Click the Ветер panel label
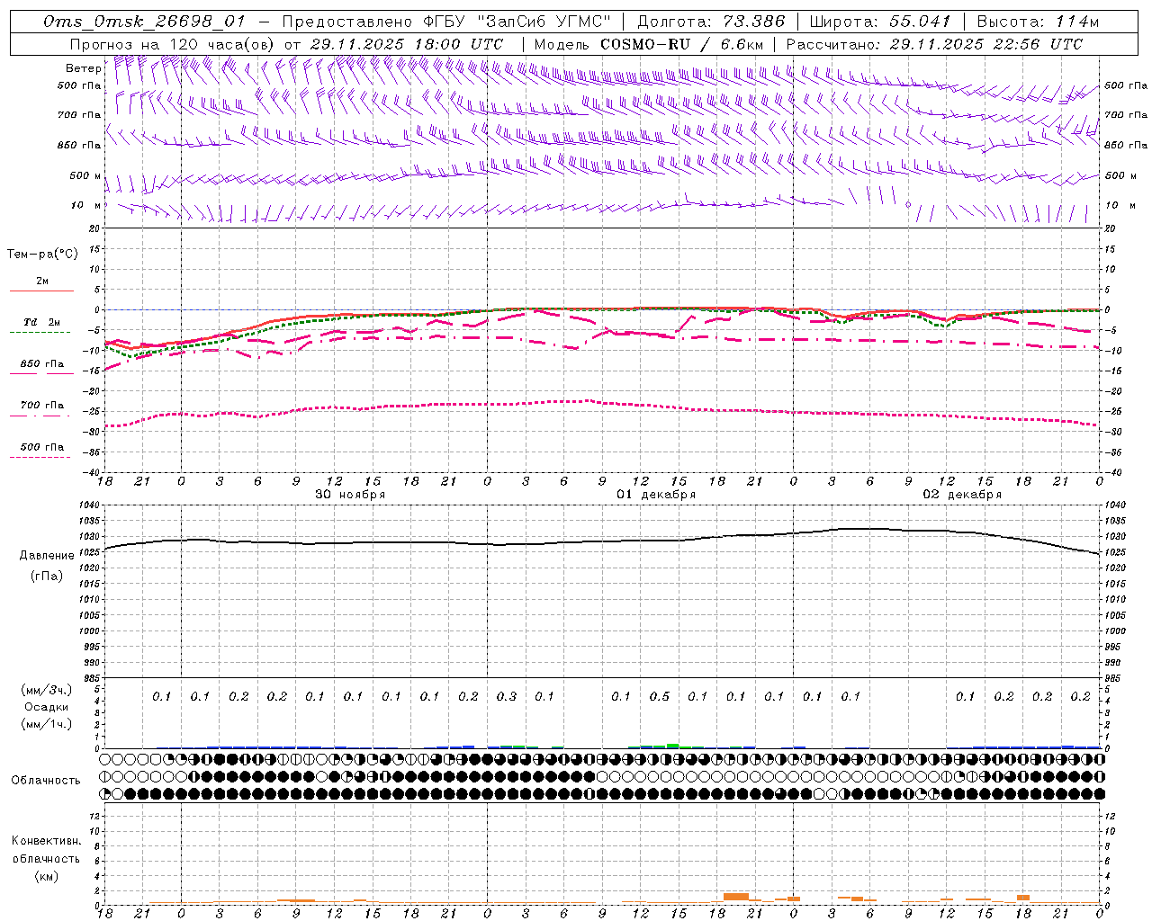The height and width of the screenshot is (921, 1152). point(83,68)
